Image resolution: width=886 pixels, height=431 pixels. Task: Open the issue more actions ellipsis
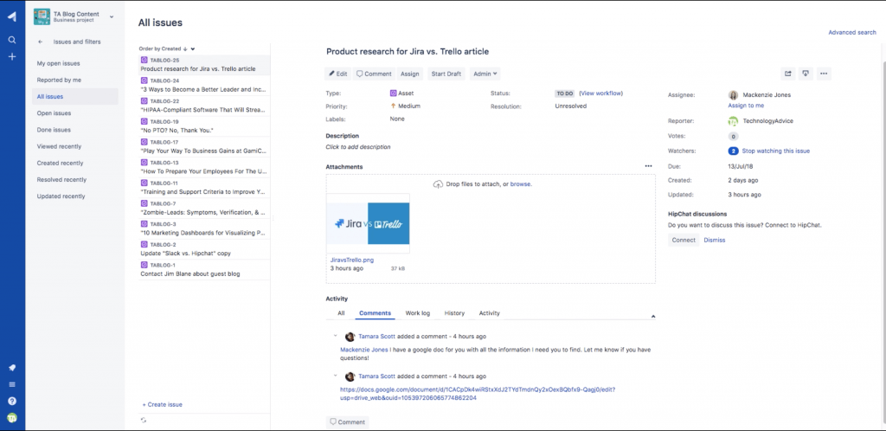pos(824,74)
